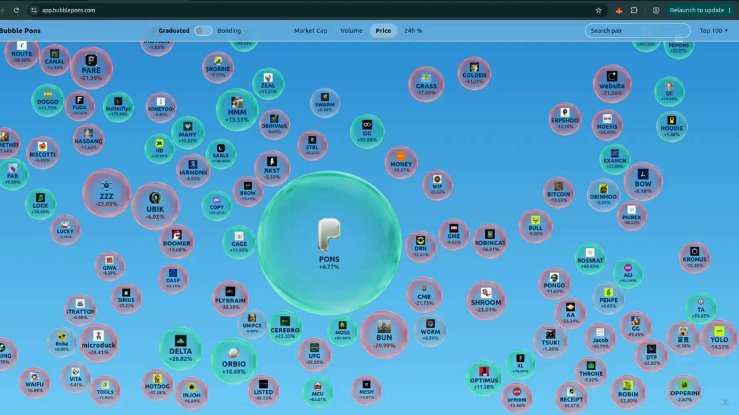Open the MONEY token bubble

[401, 163]
